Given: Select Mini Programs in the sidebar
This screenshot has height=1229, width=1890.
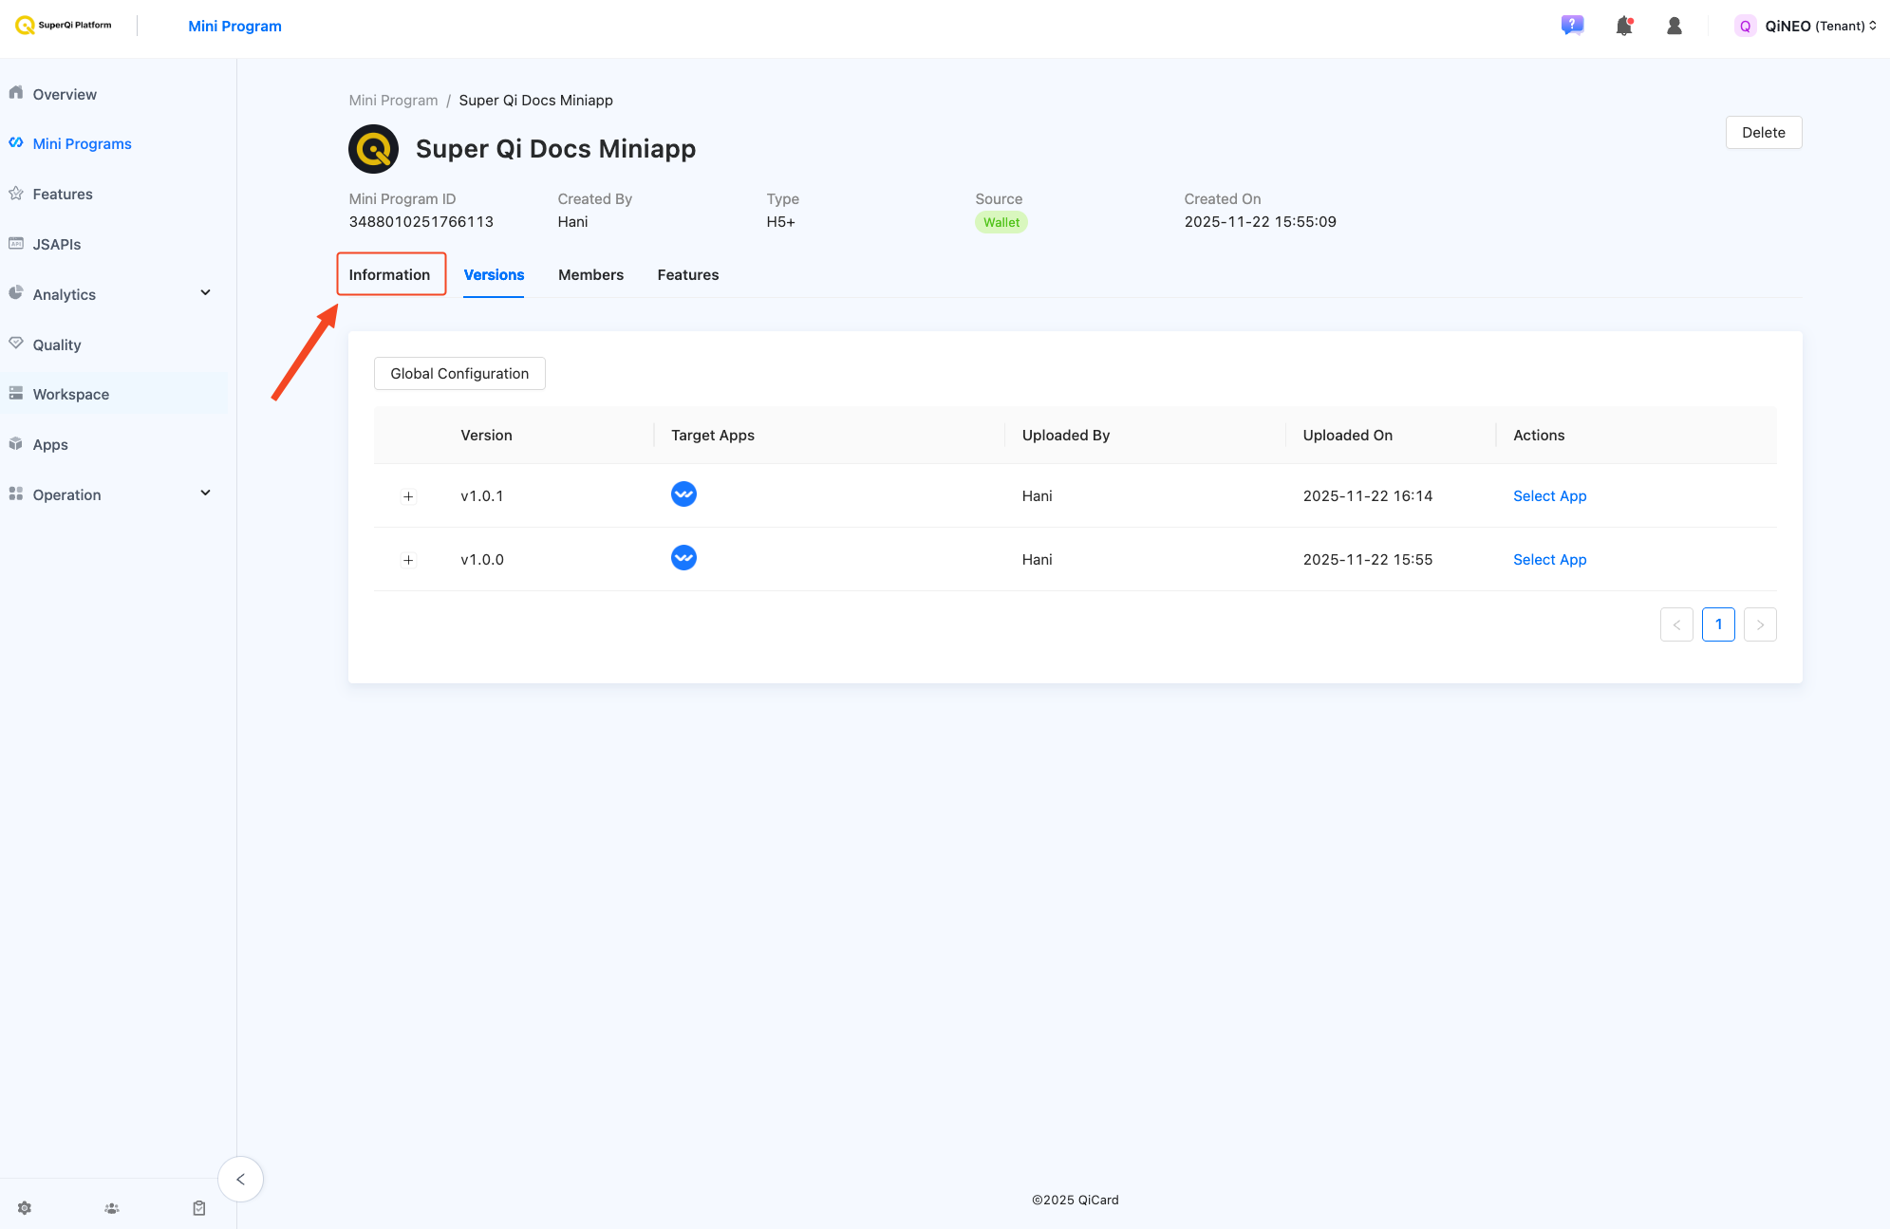Looking at the screenshot, I should [x=82, y=144].
